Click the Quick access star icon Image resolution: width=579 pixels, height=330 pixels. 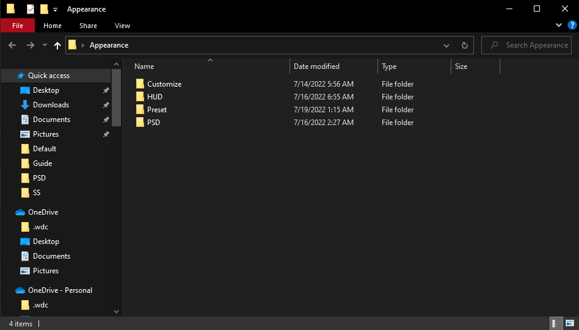[21, 76]
